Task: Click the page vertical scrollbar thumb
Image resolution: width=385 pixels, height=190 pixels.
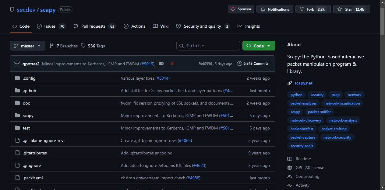Action: [x=383, y=22]
